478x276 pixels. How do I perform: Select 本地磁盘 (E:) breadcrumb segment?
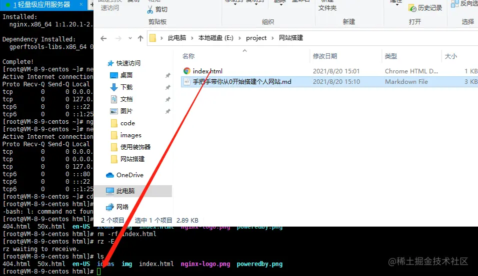coord(216,38)
